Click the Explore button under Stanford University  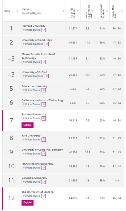click(x=27, y=125)
